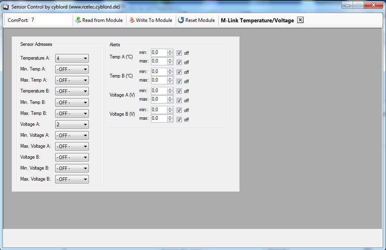Click the Sensor Adresses group label
Screen dimensions: 386x250
36,44
